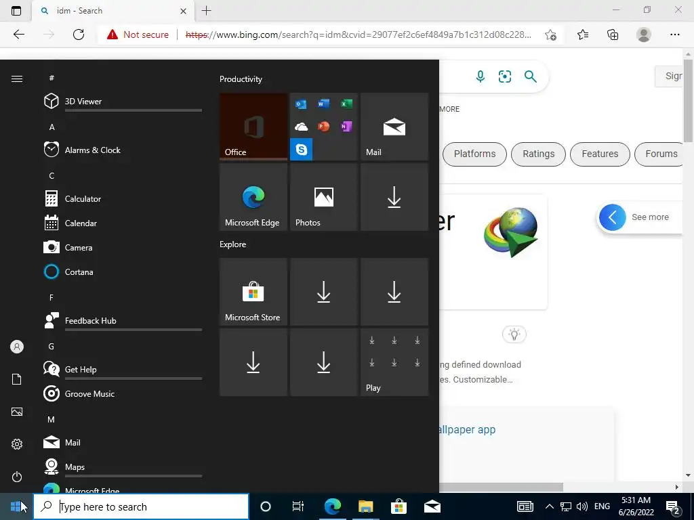Screen dimensions: 694x520
Task: Click the Windows Start button
Action: [x=16, y=506]
